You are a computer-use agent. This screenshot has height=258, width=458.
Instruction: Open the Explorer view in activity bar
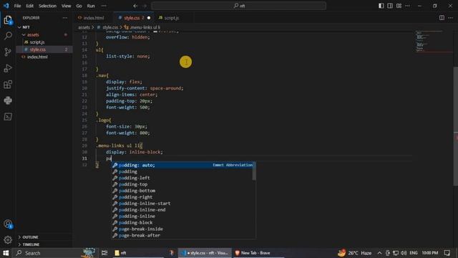[8, 20]
